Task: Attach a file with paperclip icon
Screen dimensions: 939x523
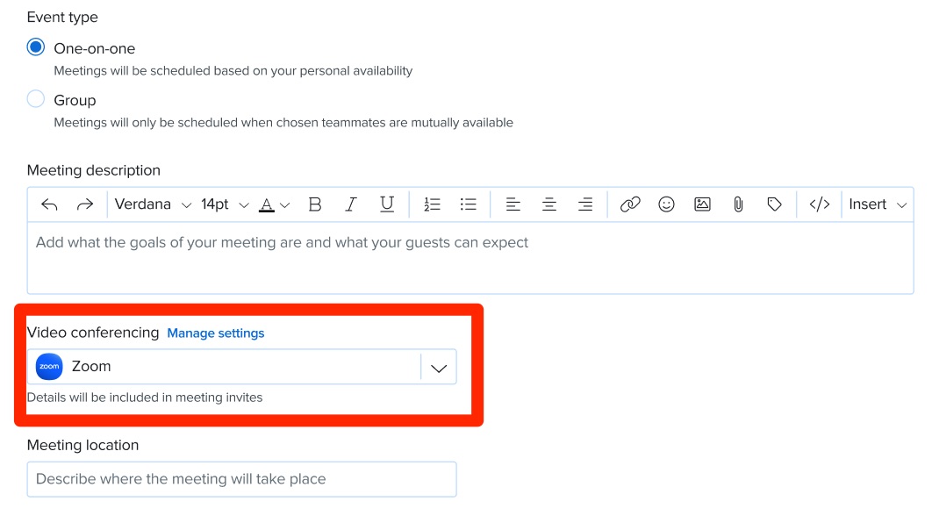Action: tap(738, 204)
